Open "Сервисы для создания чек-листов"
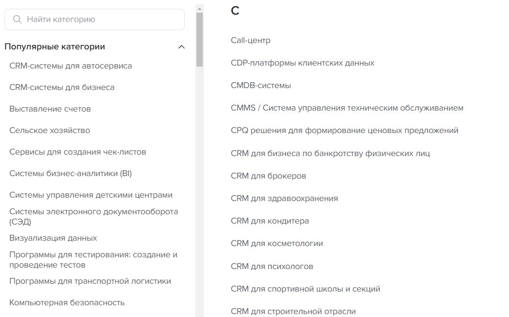This screenshot has width=509, height=317. [77, 152]
